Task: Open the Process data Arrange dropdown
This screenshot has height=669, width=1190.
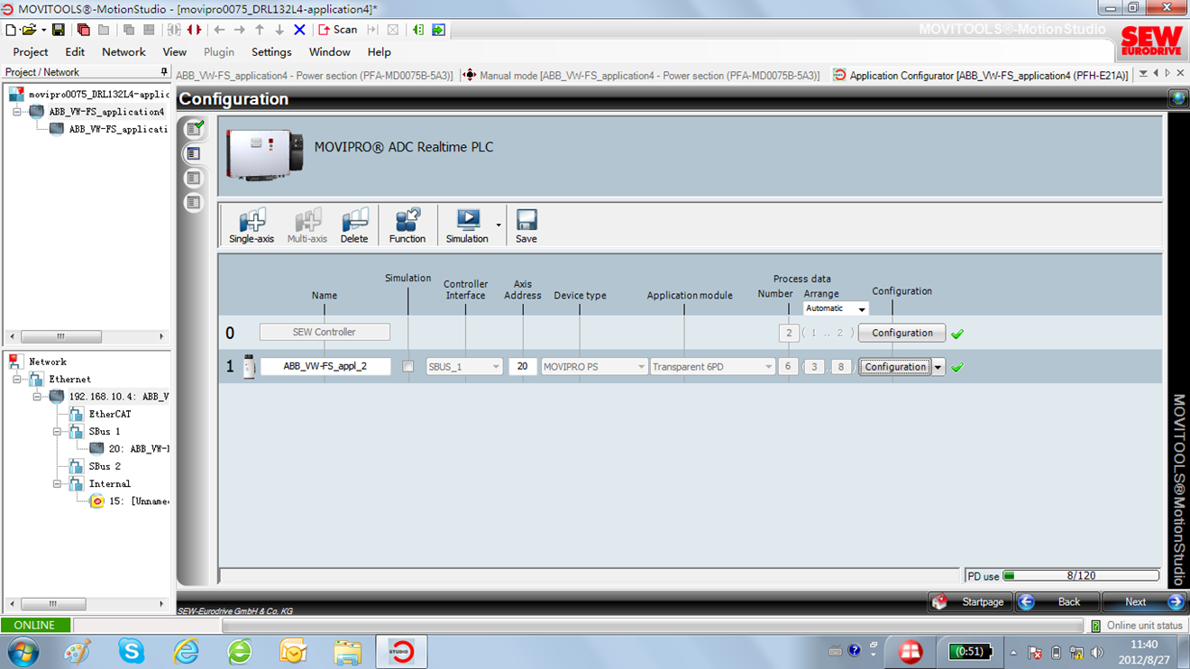Action: tap(836, 308)
